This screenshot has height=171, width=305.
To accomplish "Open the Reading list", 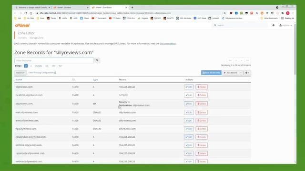I will coord(287,18).
